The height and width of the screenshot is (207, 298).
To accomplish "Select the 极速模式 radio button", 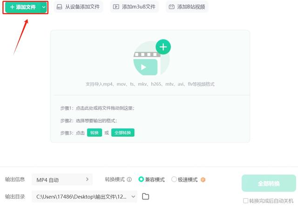I will pos(174,179).
